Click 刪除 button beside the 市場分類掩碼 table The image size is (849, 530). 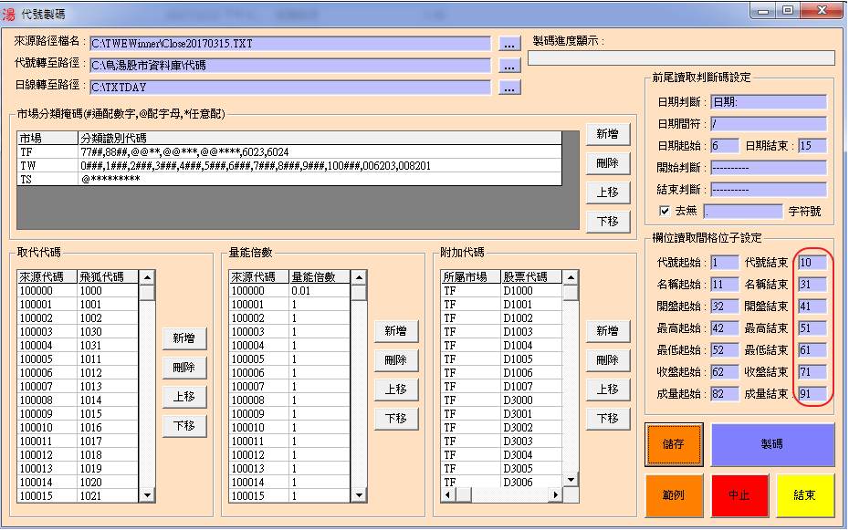(x=607, y=163)
